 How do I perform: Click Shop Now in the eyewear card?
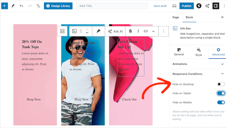81,100
